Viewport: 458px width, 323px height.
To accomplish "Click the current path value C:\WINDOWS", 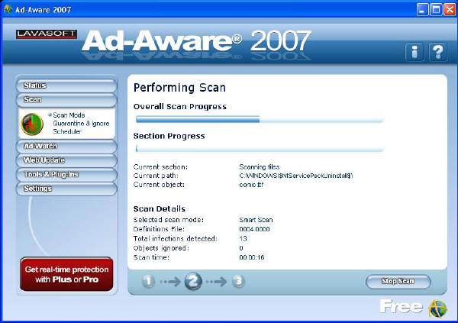I will 296,176.
